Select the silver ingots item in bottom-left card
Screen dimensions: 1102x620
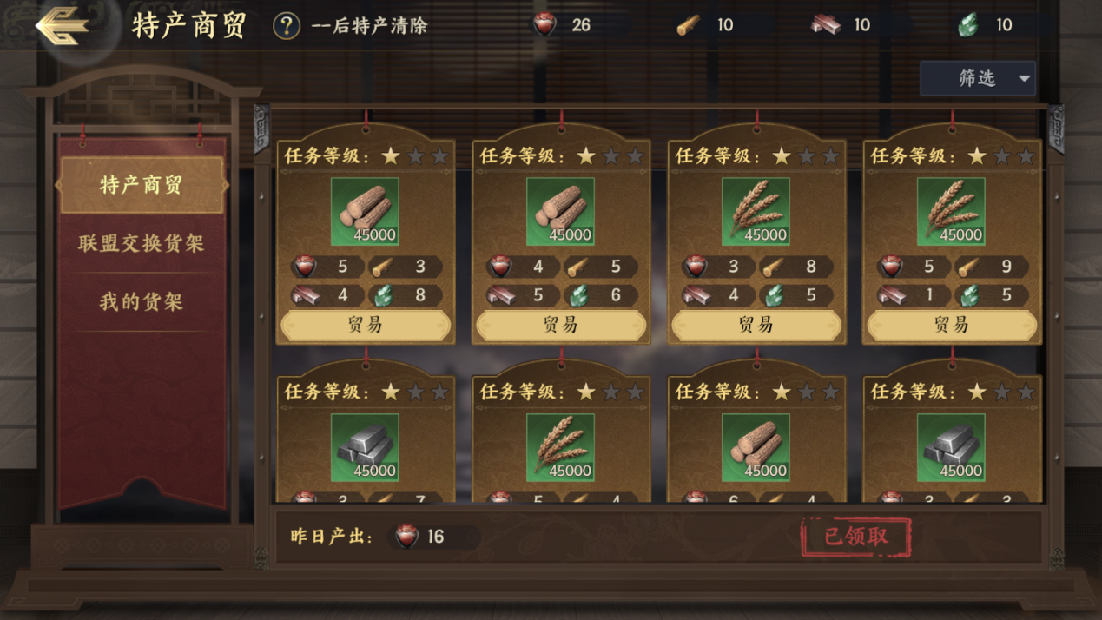click(365, 447)
